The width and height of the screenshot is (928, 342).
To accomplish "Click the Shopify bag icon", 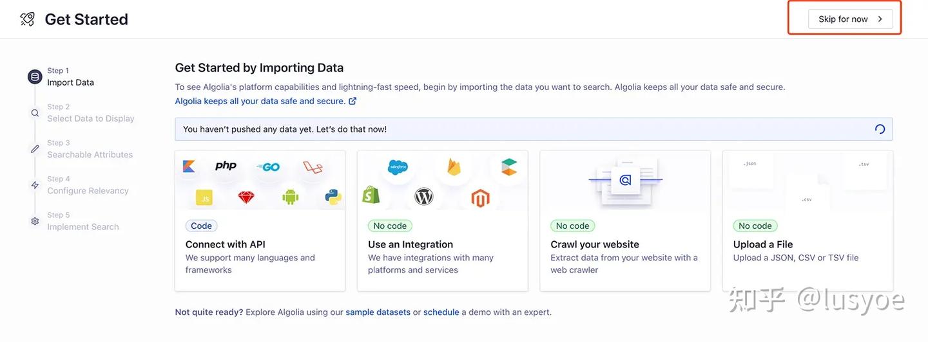I will pyautogui.click(x=371, y=195).
